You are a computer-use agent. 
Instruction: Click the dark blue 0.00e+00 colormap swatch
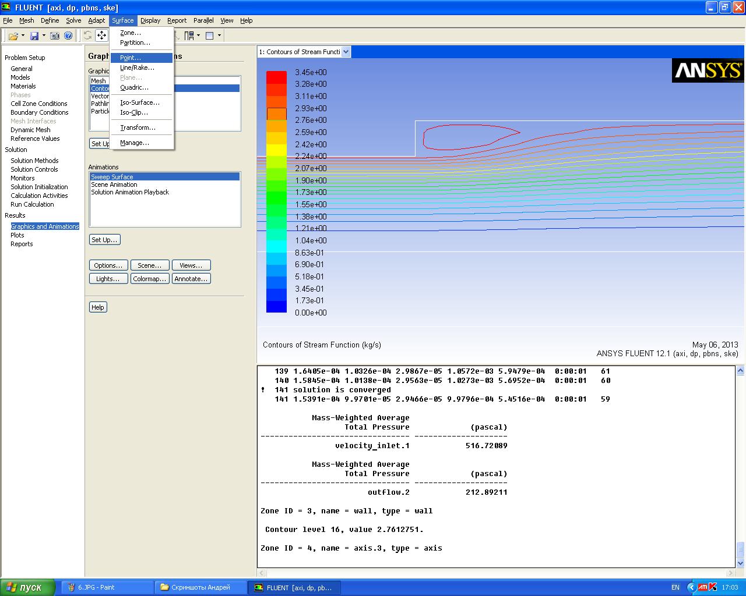(276, 307)
